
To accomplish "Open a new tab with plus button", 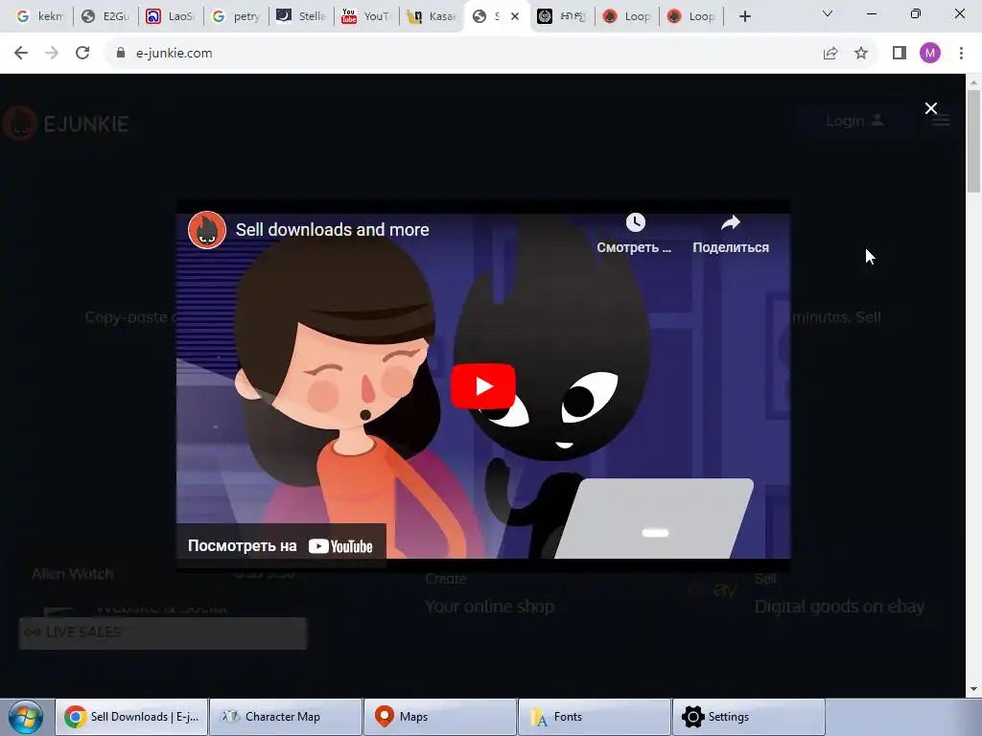I will click(744, 16).
